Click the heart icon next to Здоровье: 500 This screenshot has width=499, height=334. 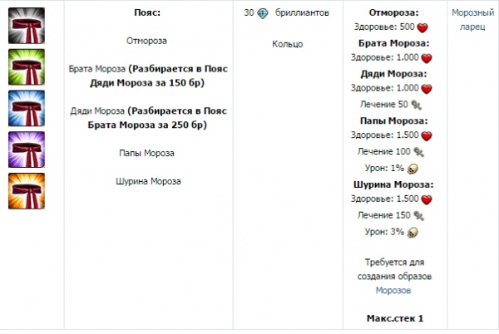click(422, 28)
